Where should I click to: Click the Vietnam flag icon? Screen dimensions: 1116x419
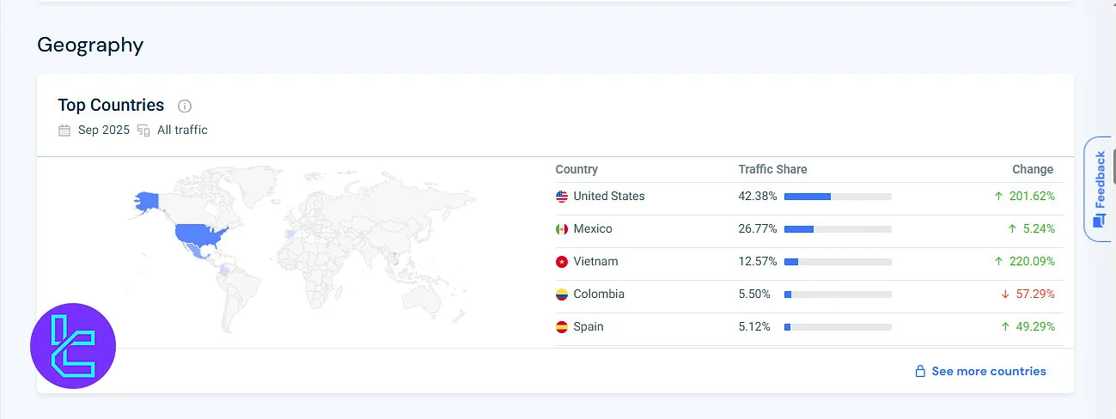click(x=562, y=262)
